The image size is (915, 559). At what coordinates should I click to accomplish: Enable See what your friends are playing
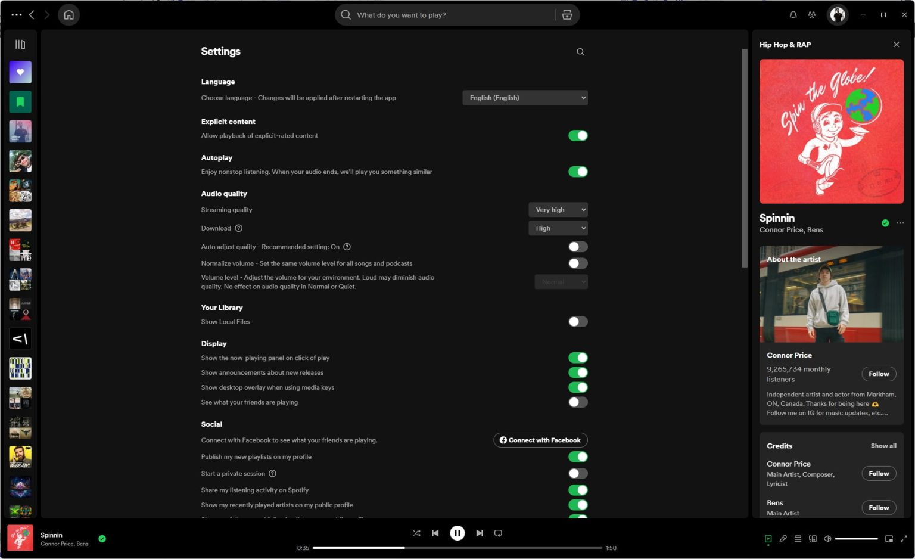coord(578,402)
